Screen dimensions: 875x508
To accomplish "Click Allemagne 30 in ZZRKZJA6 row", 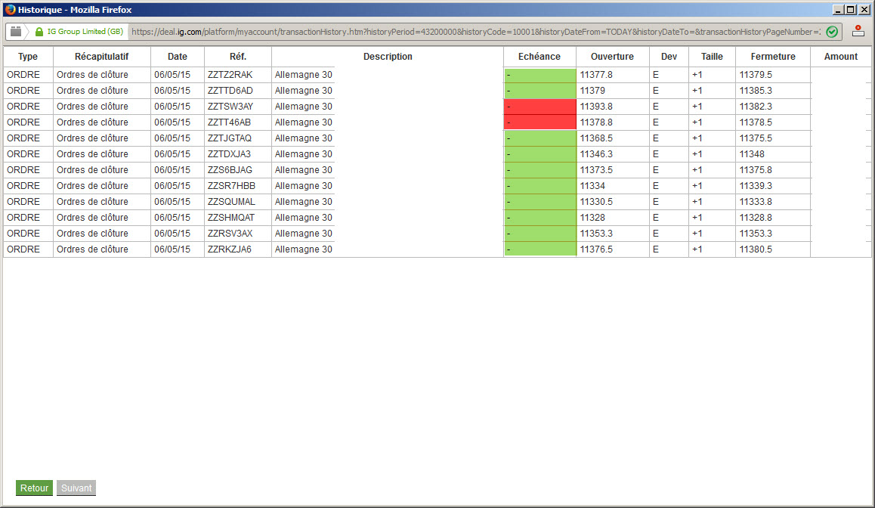I will pos(304,249).
